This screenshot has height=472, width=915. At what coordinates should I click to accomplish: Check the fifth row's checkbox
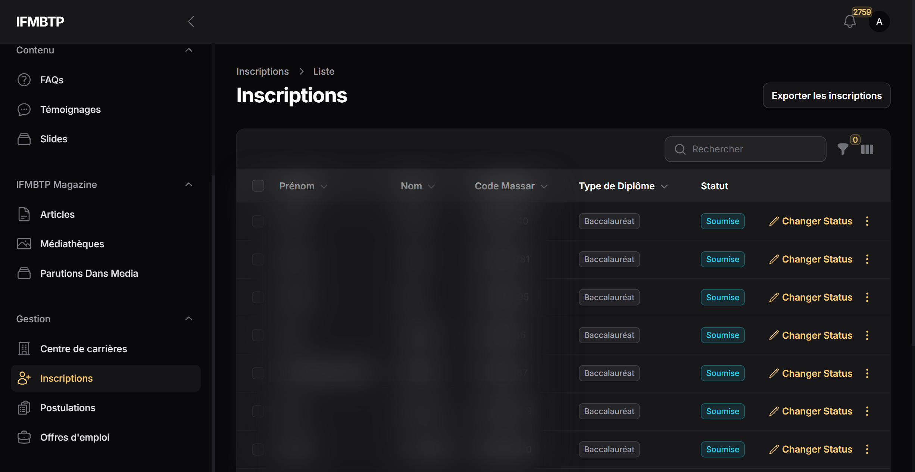(x=258, y=373)
